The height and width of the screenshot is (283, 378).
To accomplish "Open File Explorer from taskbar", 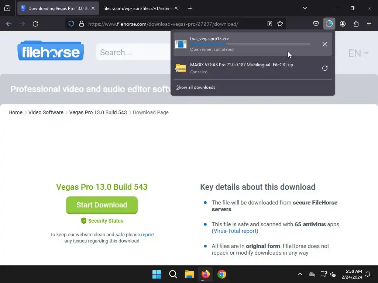I will coord(189,274).
